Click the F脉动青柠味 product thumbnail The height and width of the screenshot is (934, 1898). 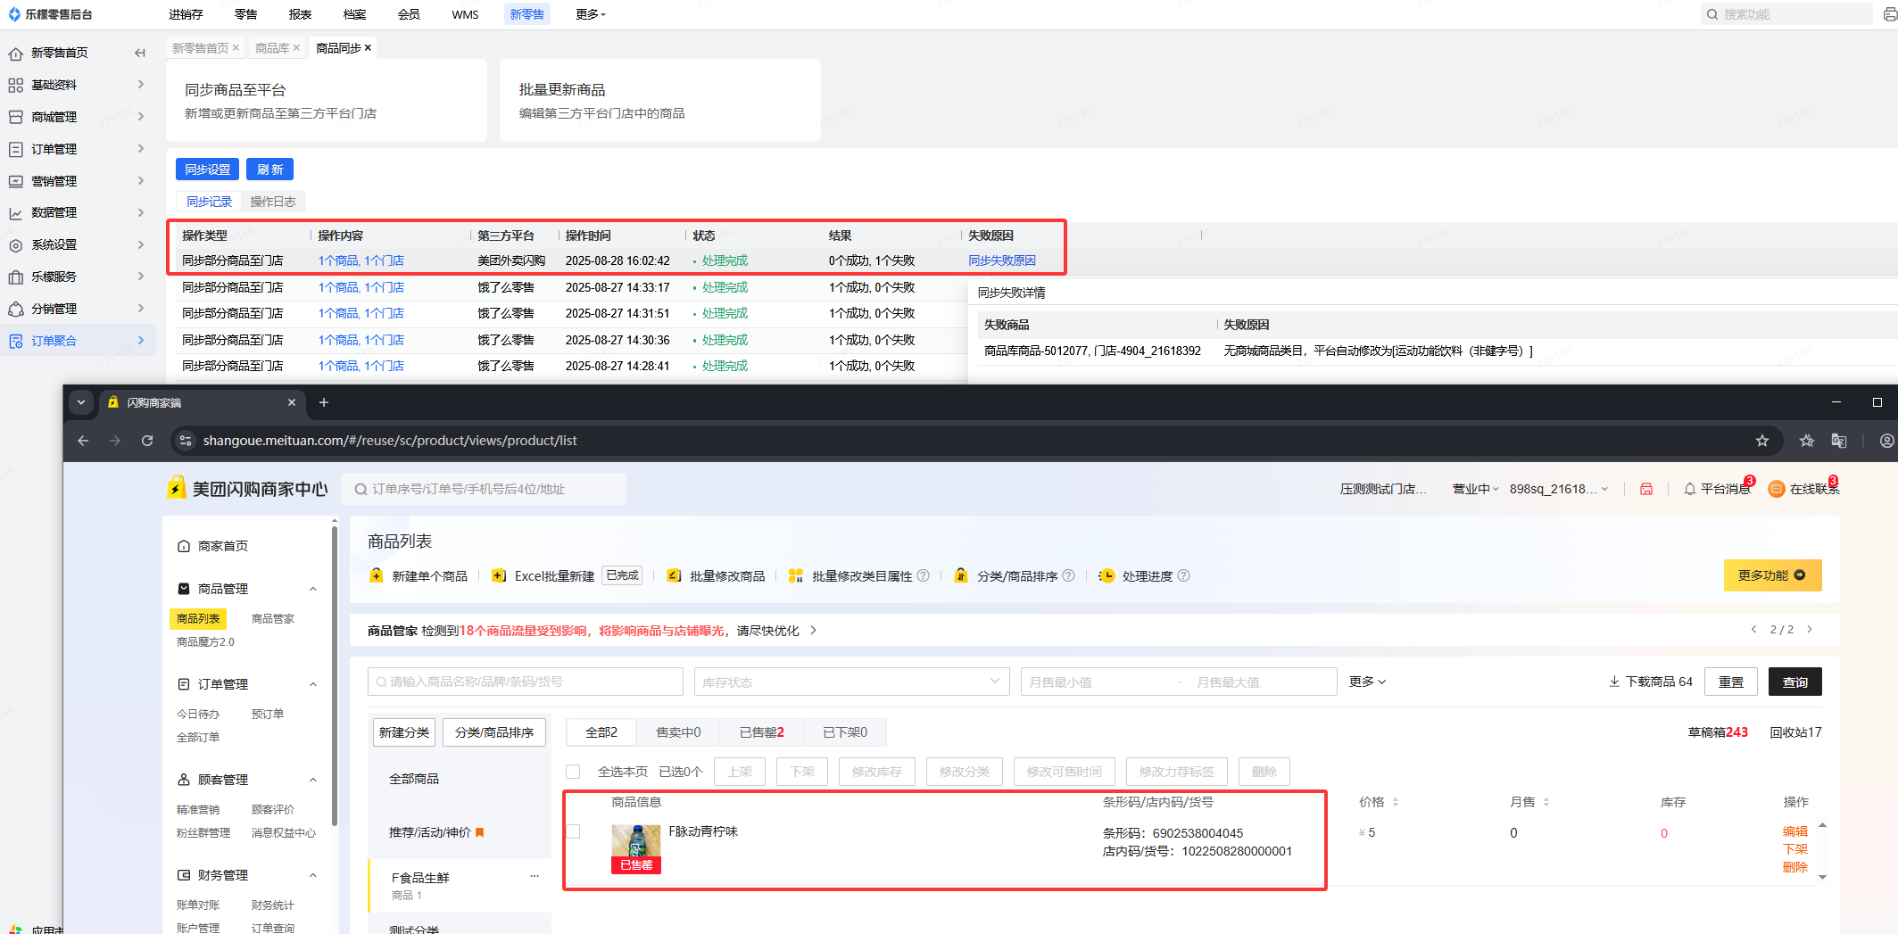pos(635,848)
